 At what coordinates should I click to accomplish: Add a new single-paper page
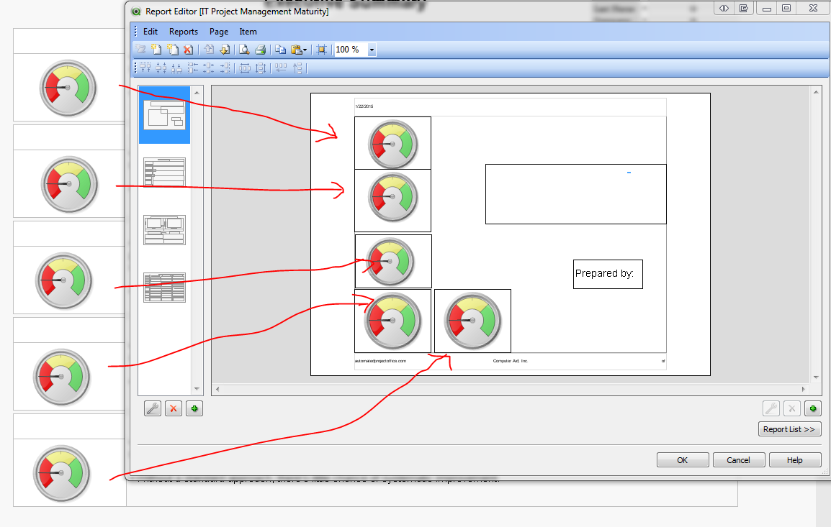(156, 50)
